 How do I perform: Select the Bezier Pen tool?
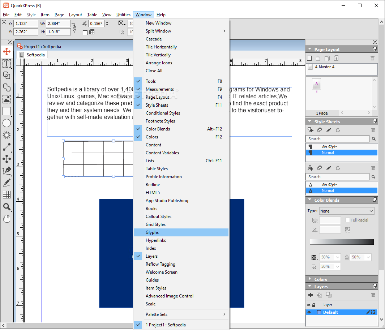[7, 171]
